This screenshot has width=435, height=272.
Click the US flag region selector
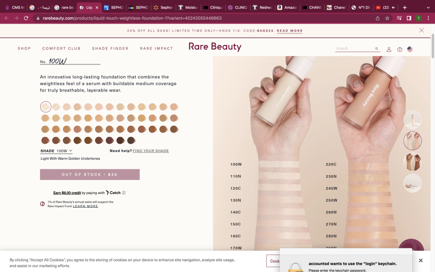point(410,49)
